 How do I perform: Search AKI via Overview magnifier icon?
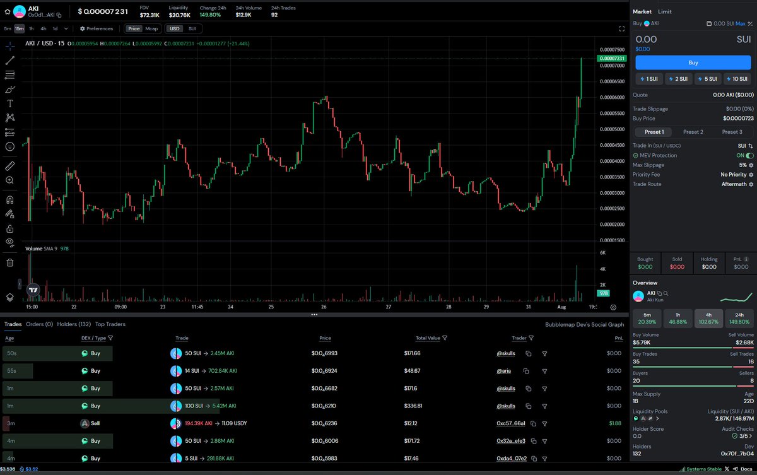(666, 293)
